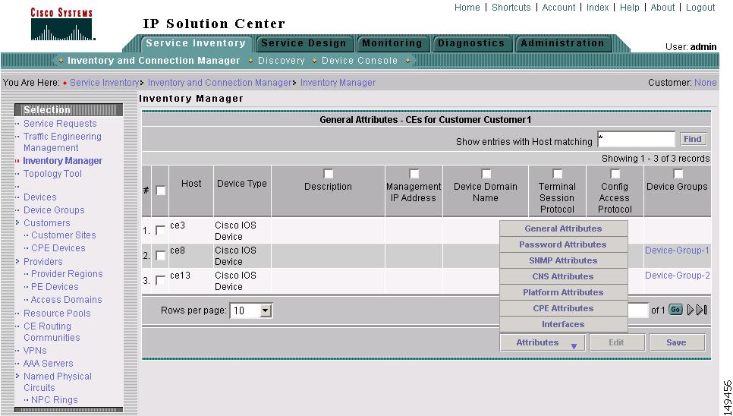The image size is (733, 416).
Task: Go to next page arrow
Action: pos(691,310)
